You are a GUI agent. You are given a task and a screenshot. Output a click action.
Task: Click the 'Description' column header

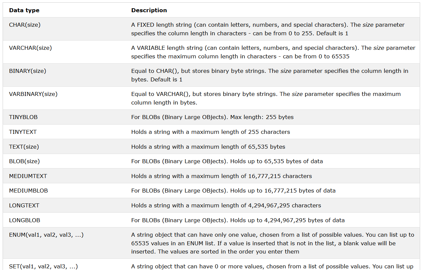149,10
